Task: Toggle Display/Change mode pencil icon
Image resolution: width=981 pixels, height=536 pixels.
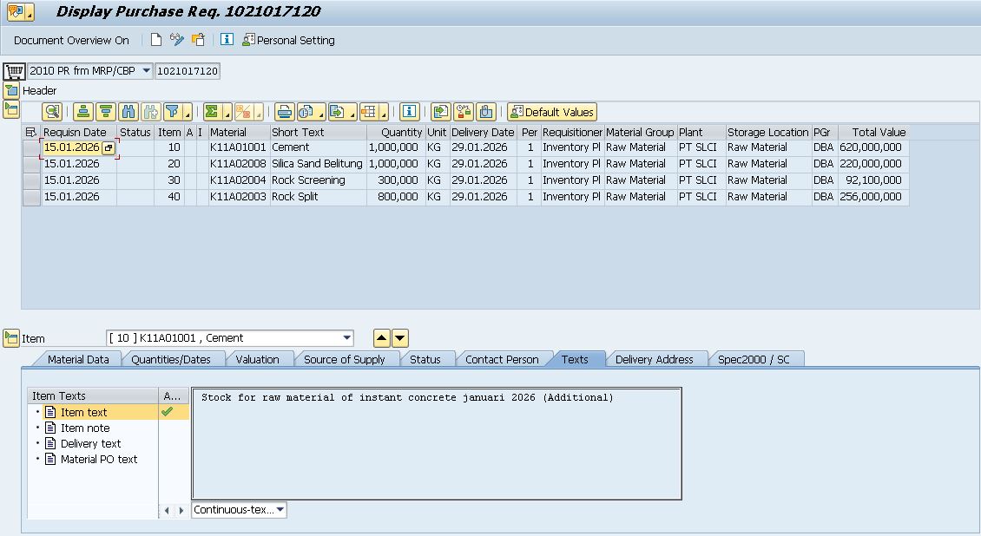Action: pos(177,40)
